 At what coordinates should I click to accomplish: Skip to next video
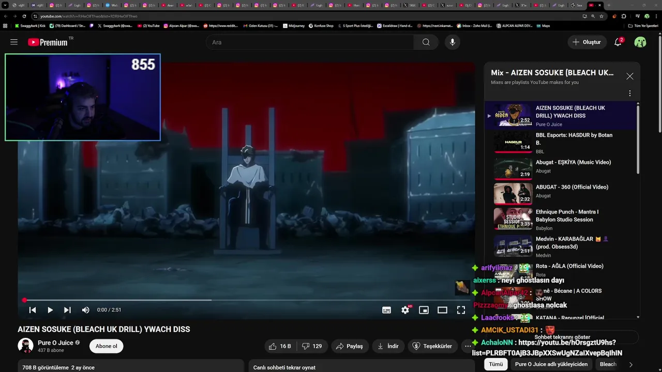click(67, 310)
